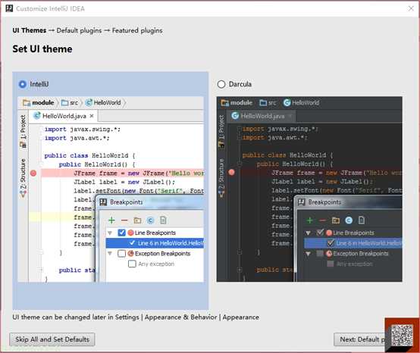Toggle Line Breakpoints checkbox in light preview

(121, 233)
